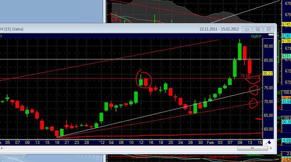Click the last red candle at Feb 13
This screenshot has width=291, height=162.
(249, 67)
